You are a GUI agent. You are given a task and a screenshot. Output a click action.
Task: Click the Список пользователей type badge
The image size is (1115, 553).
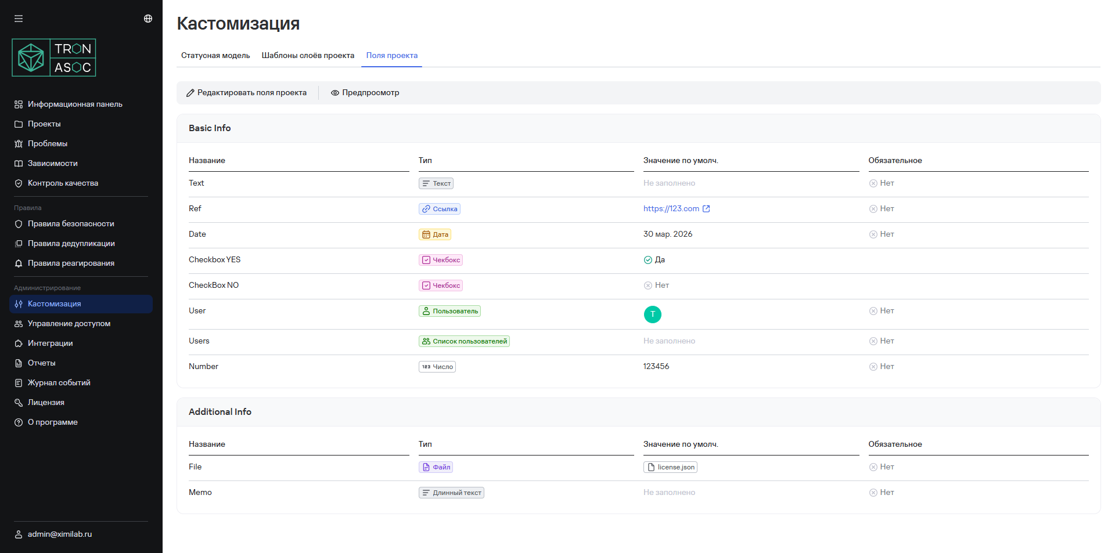point(464,341)
